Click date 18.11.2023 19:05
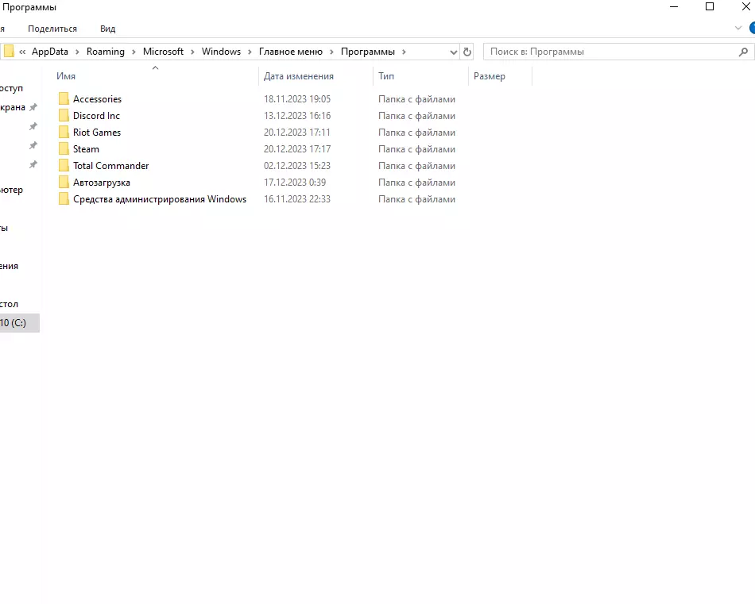755x604 pixels. click(297, 99)
